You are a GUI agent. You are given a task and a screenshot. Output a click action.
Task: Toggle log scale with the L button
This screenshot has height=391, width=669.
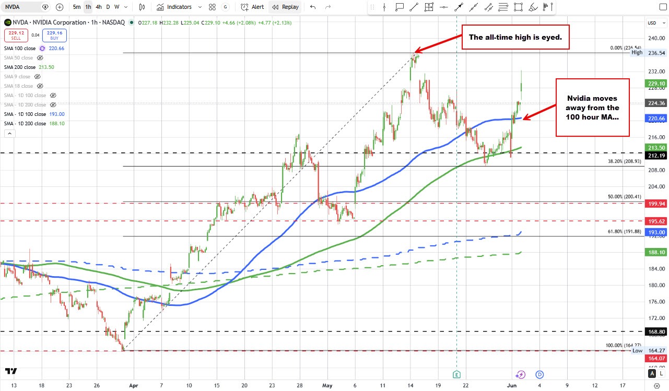tap(661, 373)
